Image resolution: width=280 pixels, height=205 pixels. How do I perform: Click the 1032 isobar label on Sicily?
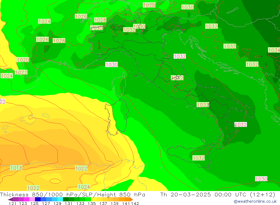pyautogui.click(x=199, y=158)
